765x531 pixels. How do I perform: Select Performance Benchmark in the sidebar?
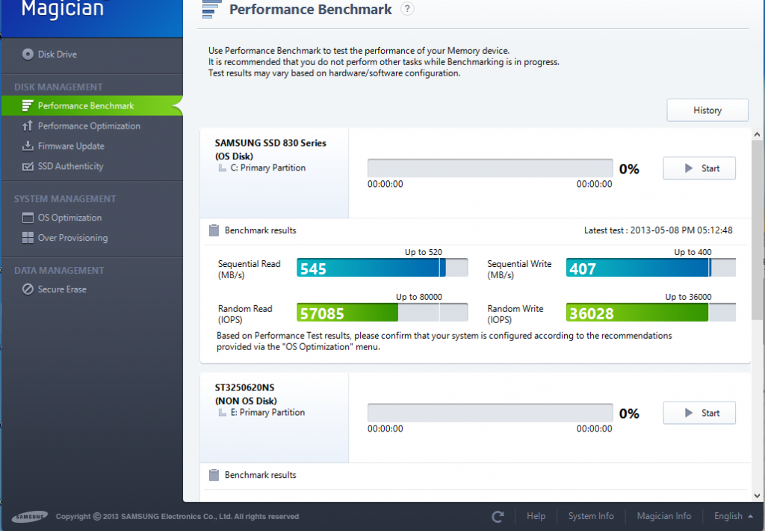pyautogui.click(x=86, y=105)
